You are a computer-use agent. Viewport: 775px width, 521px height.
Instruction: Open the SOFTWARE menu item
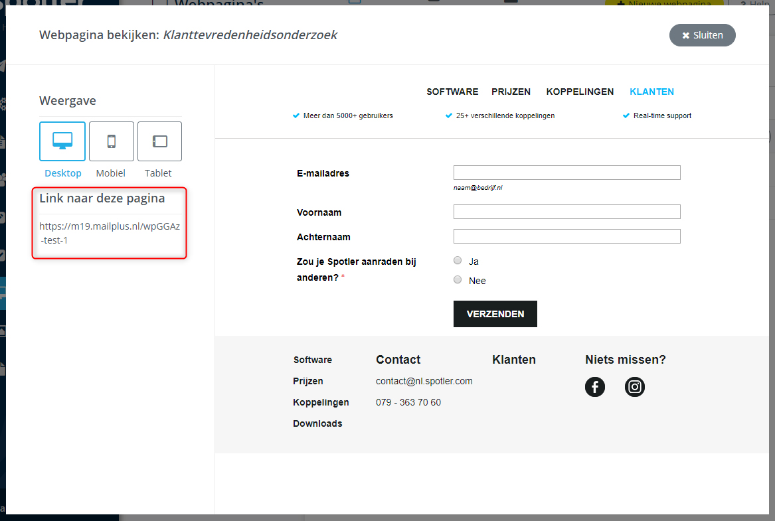coord(452,92)
